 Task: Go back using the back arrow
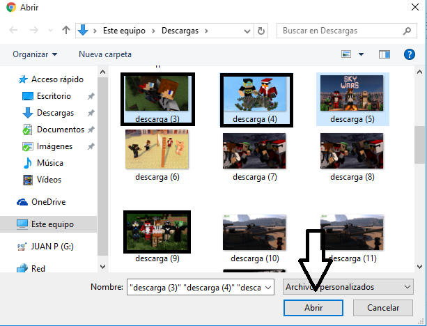click(x=13, y=30)
